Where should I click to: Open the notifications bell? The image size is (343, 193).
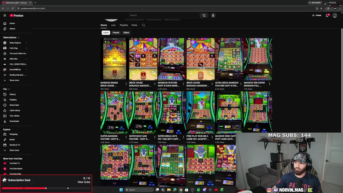tap(327, 15)
